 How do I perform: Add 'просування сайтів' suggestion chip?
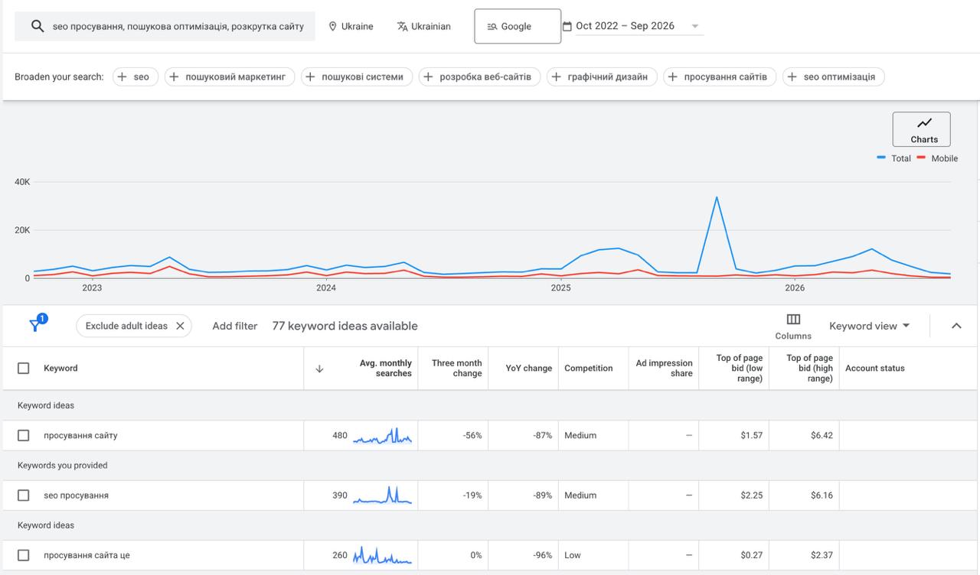click(x=720, y=76)
